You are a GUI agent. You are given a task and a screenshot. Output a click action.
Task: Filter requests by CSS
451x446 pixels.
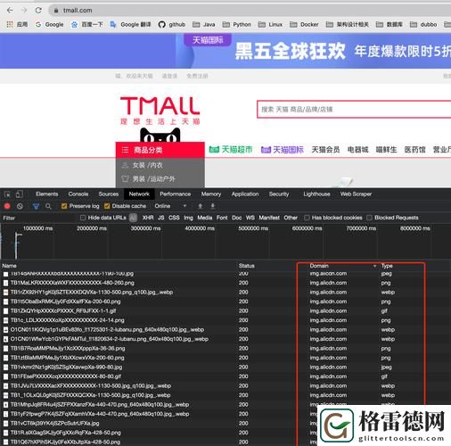(174, 218)
